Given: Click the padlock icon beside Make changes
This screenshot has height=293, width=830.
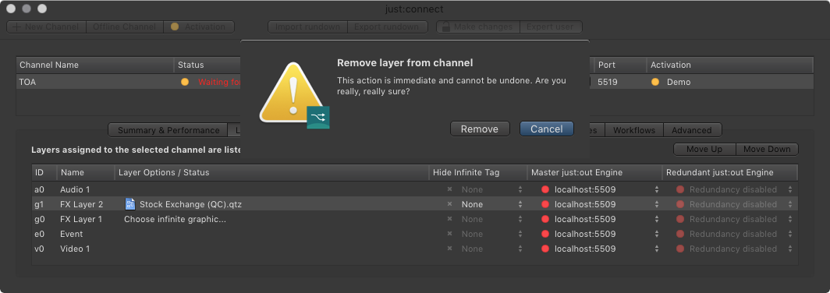Looking at the screenshot, I should [x=445, y=26].
